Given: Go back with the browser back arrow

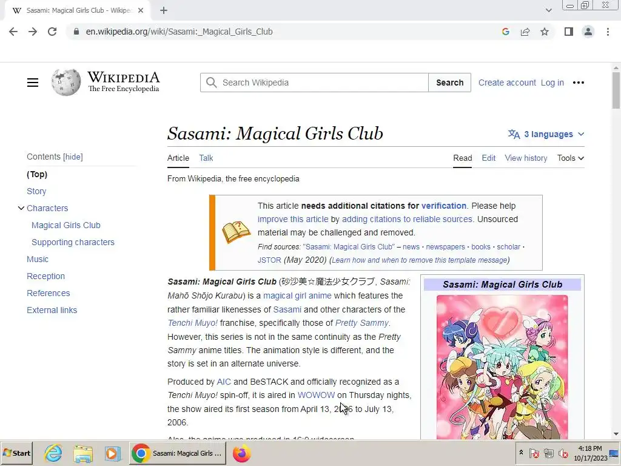Looking at the screenshot, I should click(x=13, y=32).
